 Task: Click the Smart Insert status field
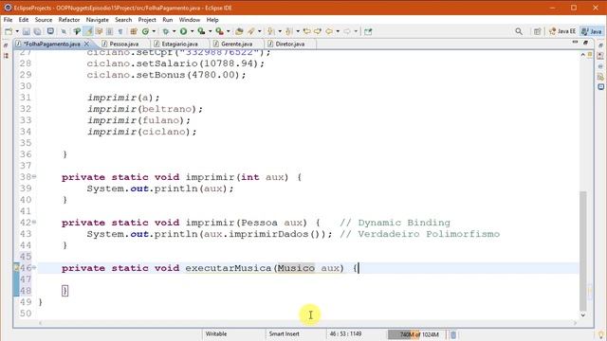285,334
